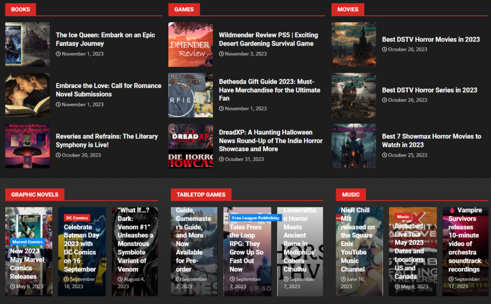Click the Wildmender Review thumbnail image
The height and width of the screenshot is (304, 491).
tap(191, 44)
